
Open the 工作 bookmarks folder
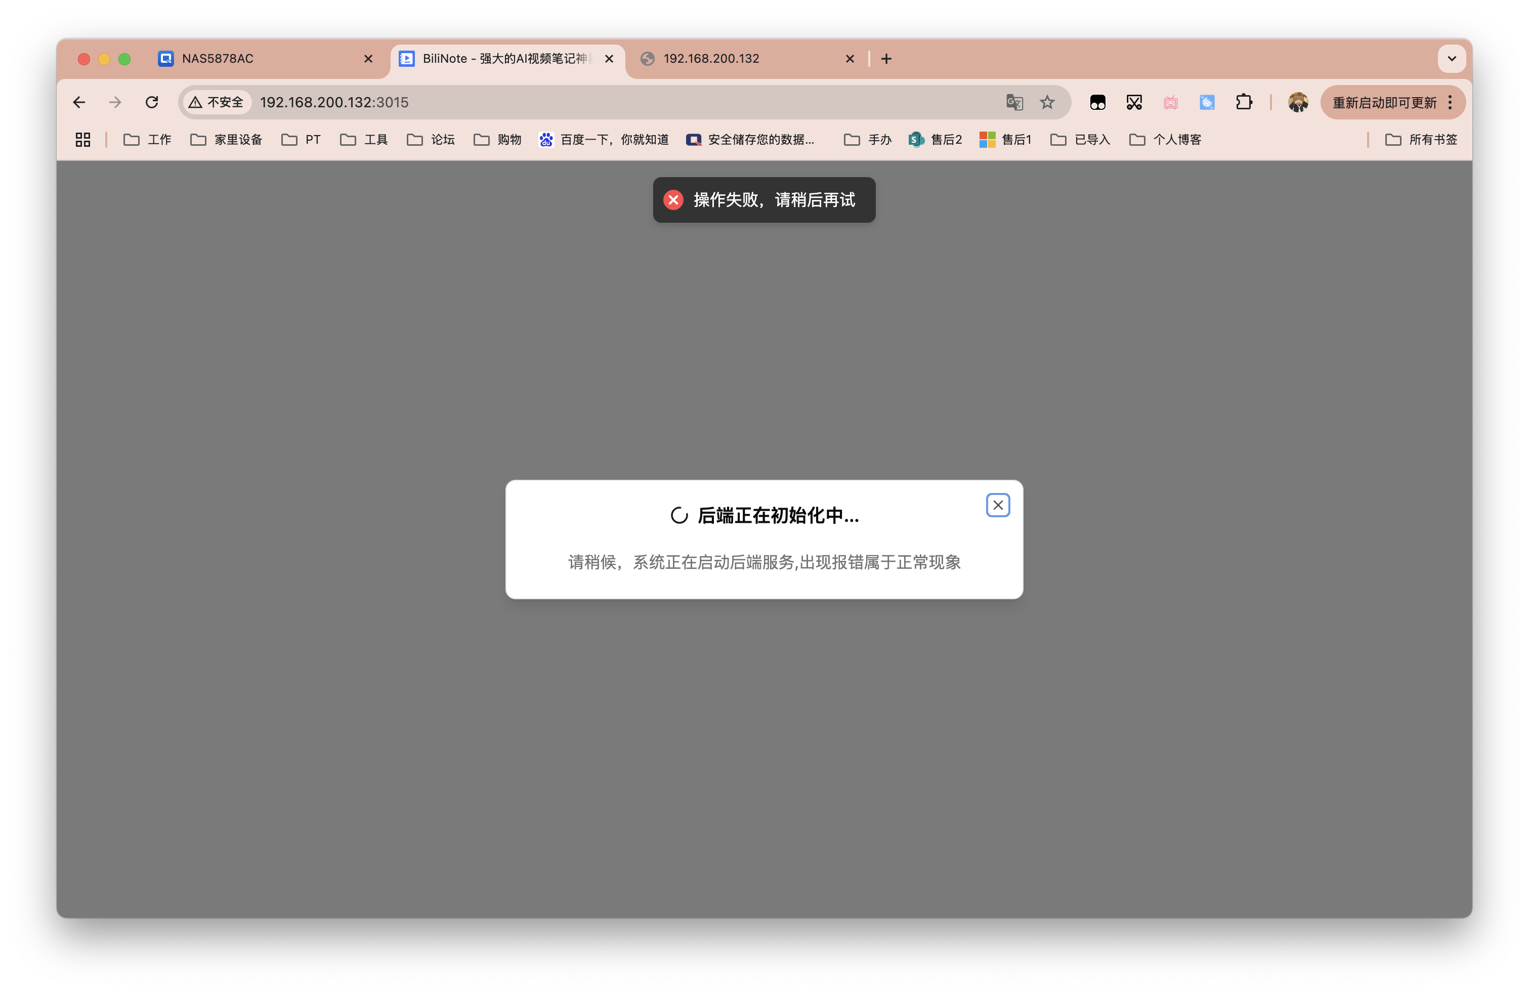click(147, 140)
